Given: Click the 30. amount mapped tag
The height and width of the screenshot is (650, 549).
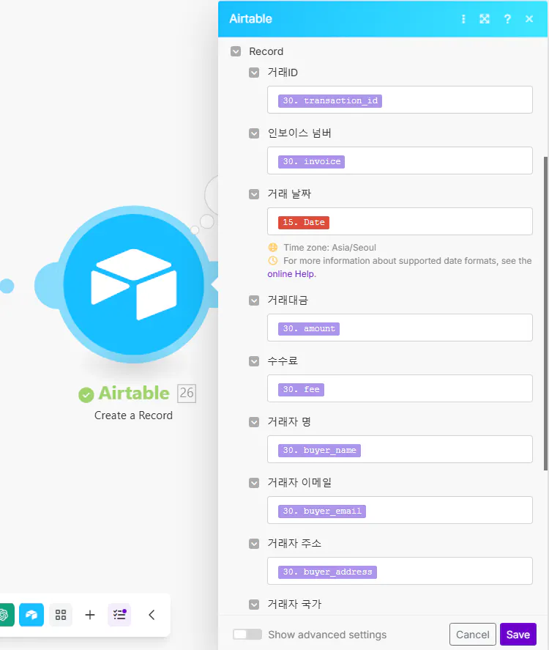Looking at the screenshot, I should click(308, 329).
